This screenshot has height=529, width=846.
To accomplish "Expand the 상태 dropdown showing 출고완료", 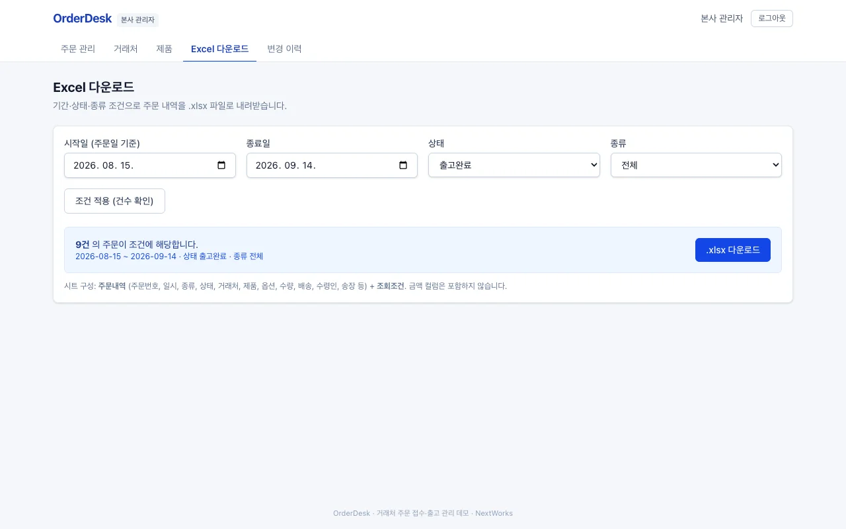I will tap(514, 165).
